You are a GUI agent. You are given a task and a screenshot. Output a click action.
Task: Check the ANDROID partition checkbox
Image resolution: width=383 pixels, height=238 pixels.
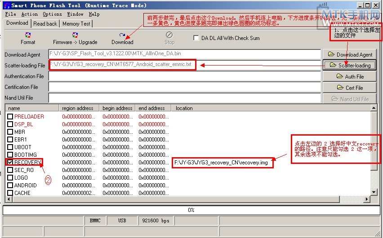(10, 185)
